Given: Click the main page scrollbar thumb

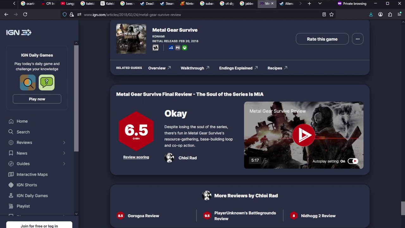Looking at the screenshot, I should pos(403,208).
